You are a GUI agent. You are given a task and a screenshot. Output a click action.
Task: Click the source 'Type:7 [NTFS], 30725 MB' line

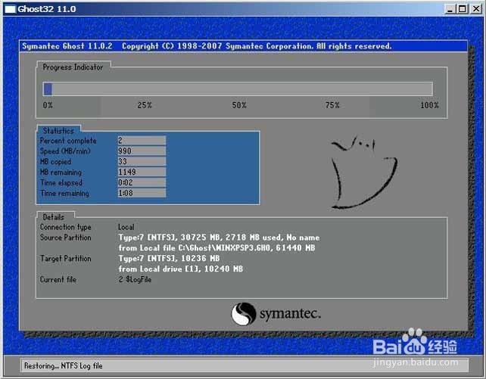[x=219, y=238]
